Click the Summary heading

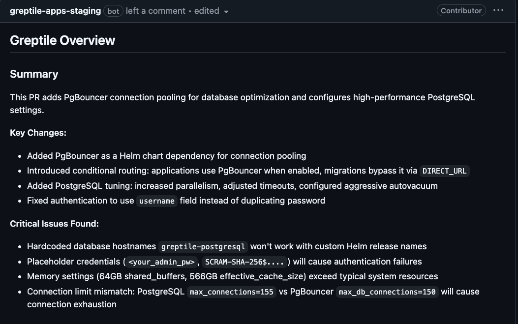pos(34,74)
